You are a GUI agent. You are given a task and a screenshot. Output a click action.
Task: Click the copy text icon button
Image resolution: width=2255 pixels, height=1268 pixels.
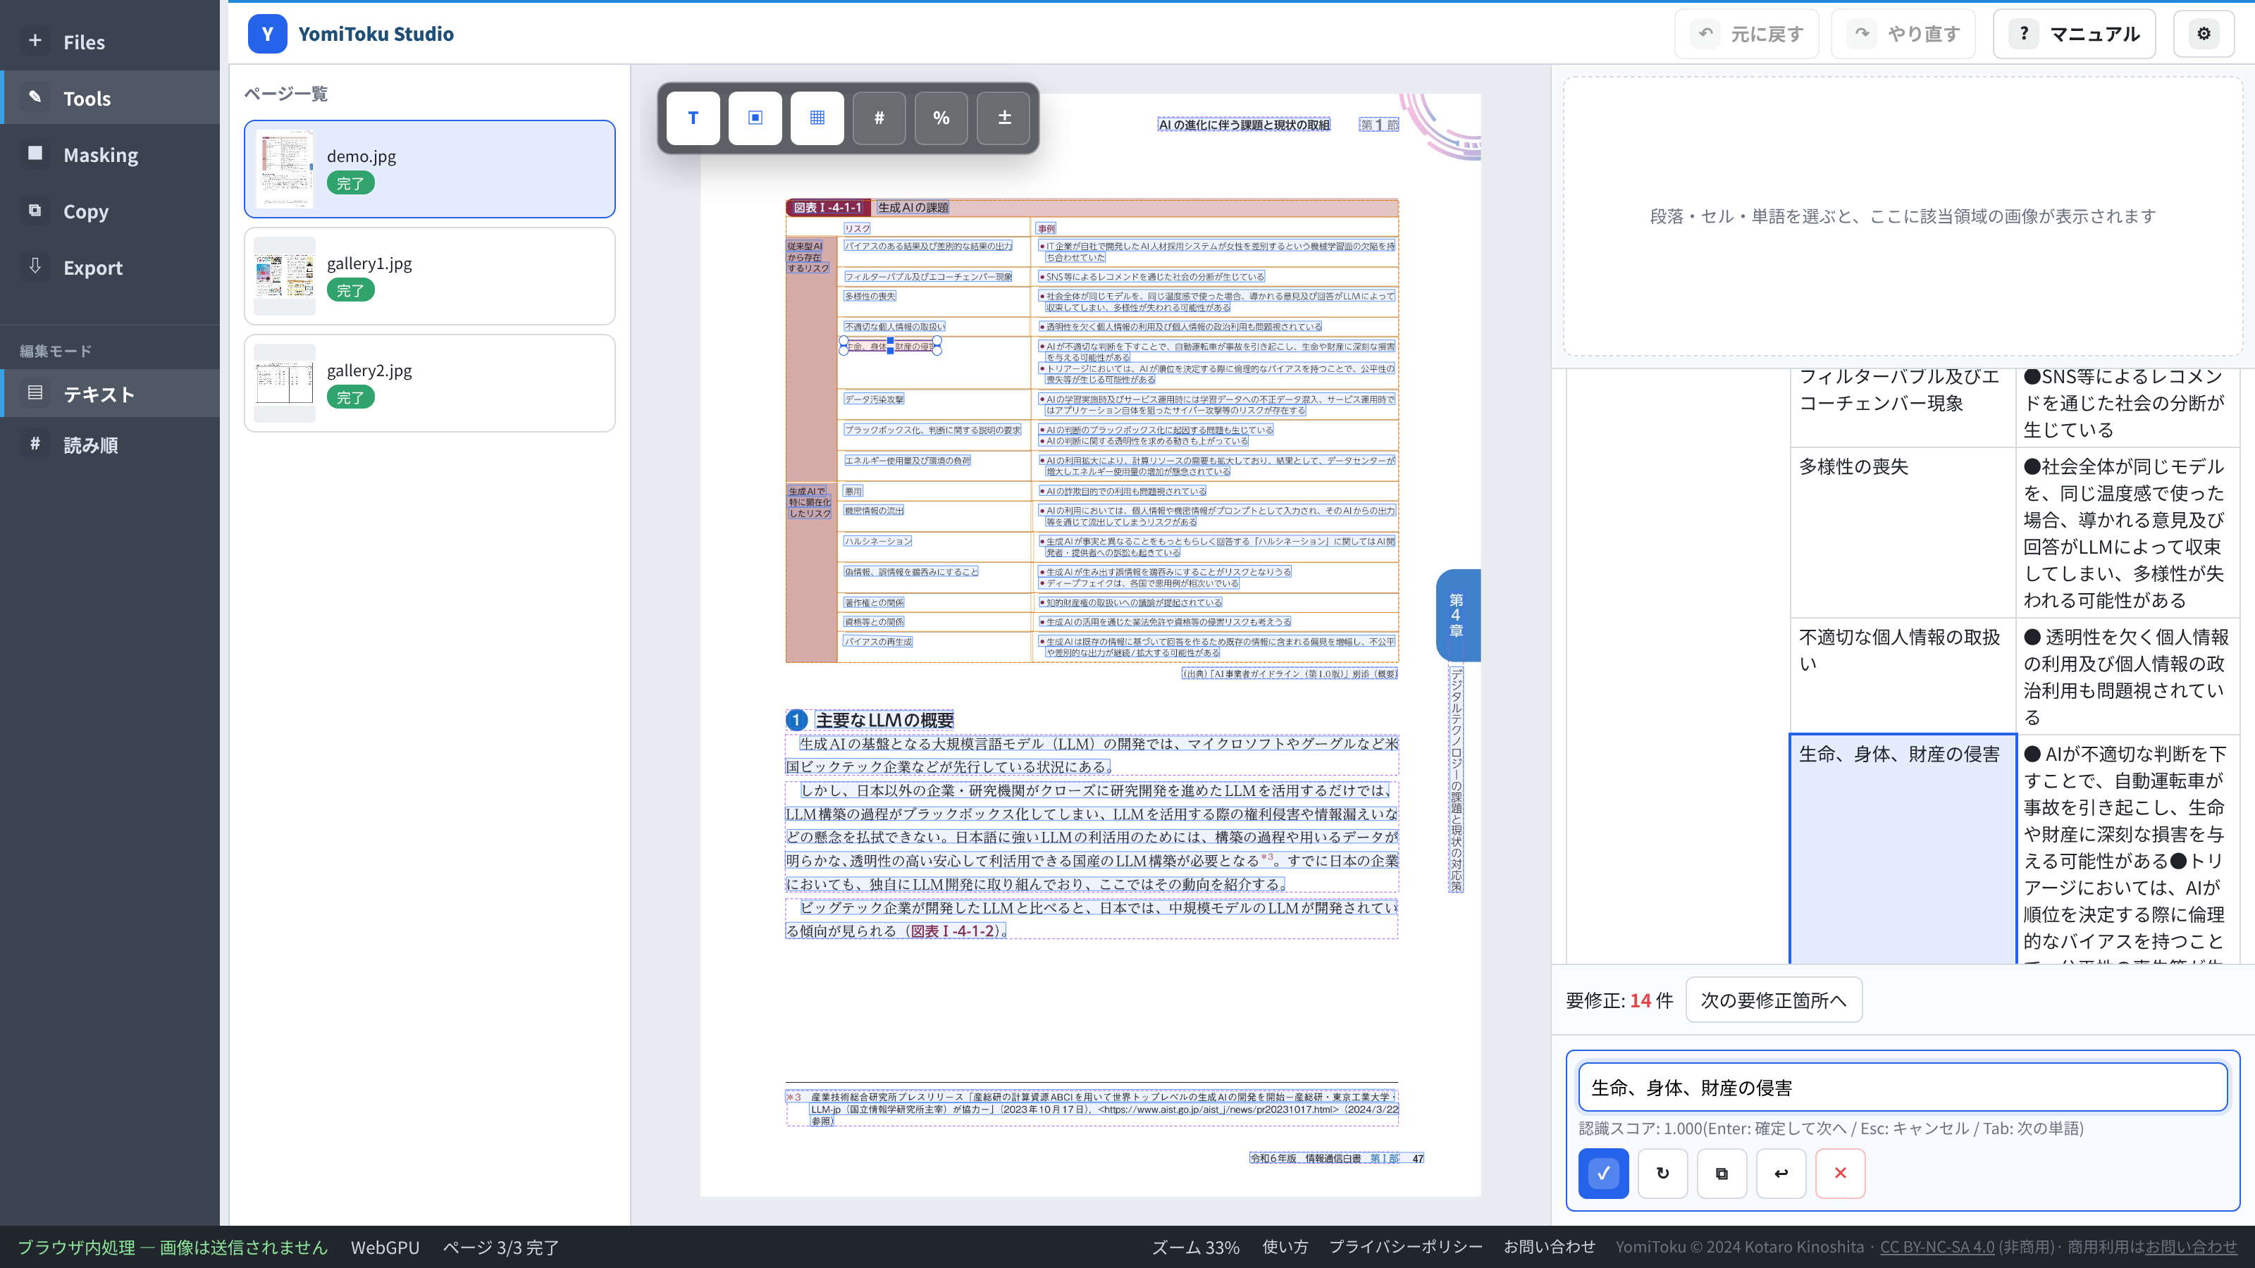(x=1721, y=1173)
